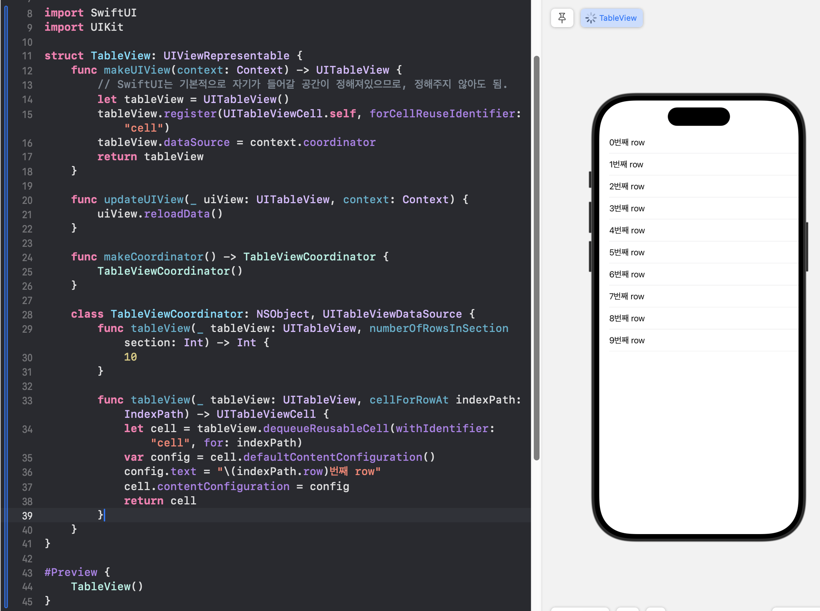820x611 pixels.
Task: Place cursor on reloadData call
Action: pos(176,214)
